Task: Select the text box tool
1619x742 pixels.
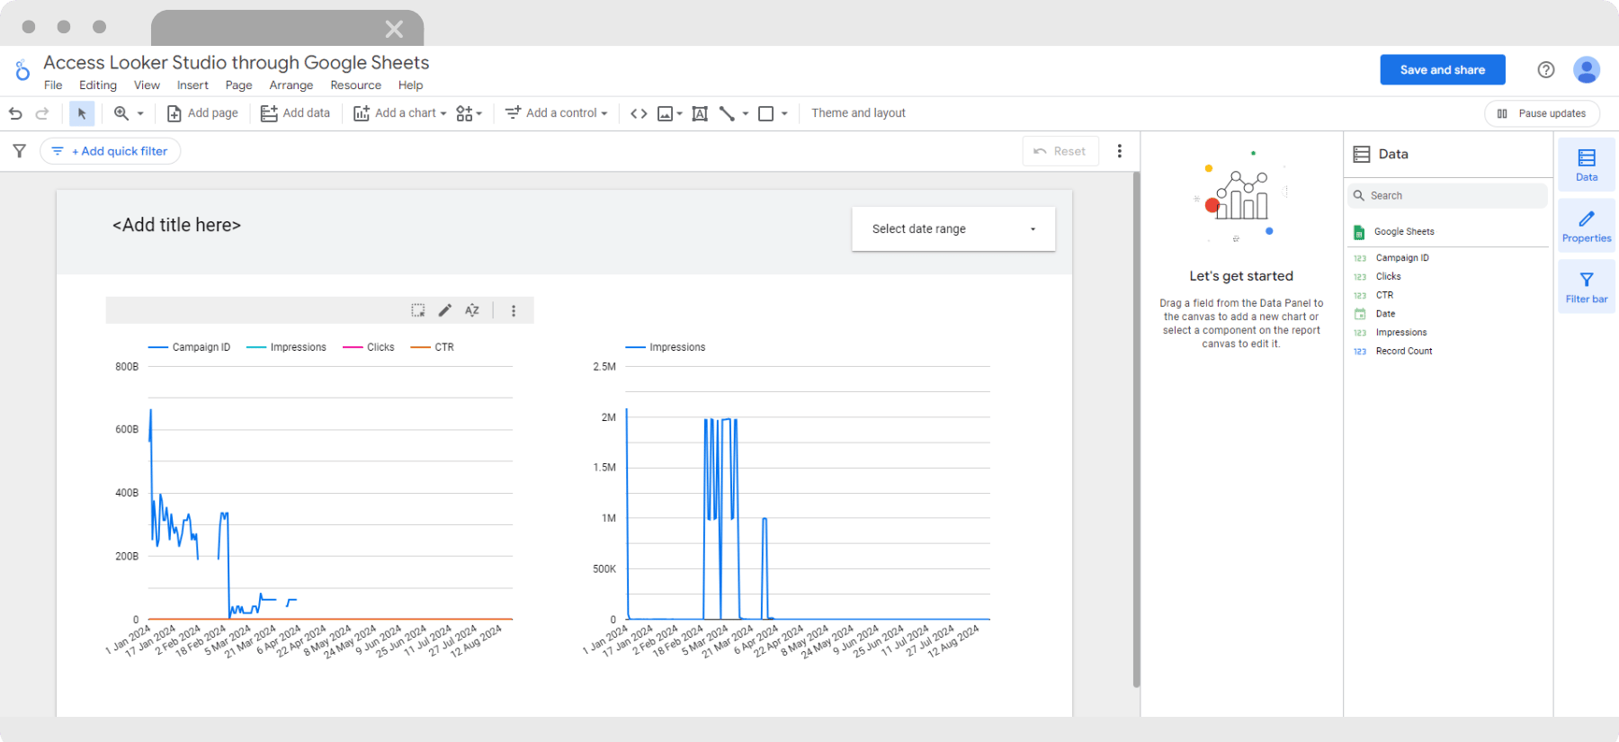Action: click(x=700, y=113)
